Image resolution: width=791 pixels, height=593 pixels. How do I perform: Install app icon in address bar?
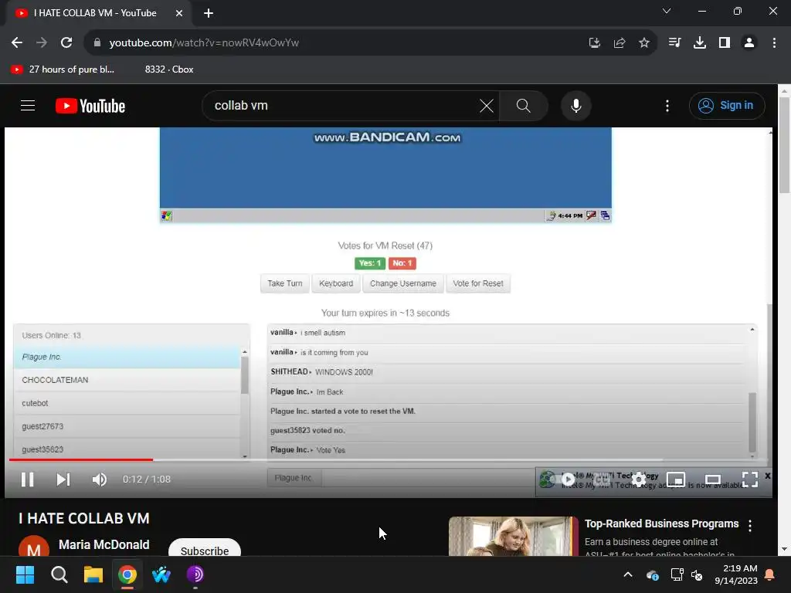coord(594,43)
